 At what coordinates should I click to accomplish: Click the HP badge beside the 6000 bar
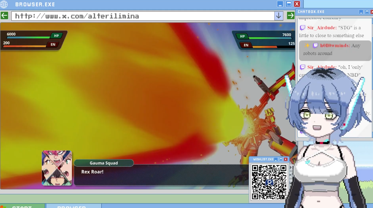point(56,36)
